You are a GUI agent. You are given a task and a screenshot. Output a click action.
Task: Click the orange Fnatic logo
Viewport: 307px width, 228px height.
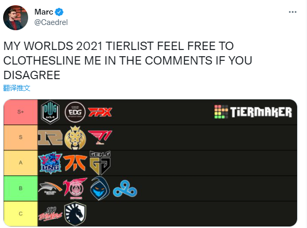pyautogui.click(x=75, y=163)
